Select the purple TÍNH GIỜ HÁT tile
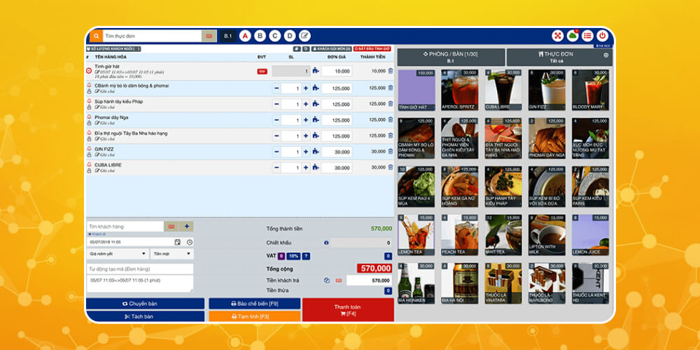 [416, 90]
